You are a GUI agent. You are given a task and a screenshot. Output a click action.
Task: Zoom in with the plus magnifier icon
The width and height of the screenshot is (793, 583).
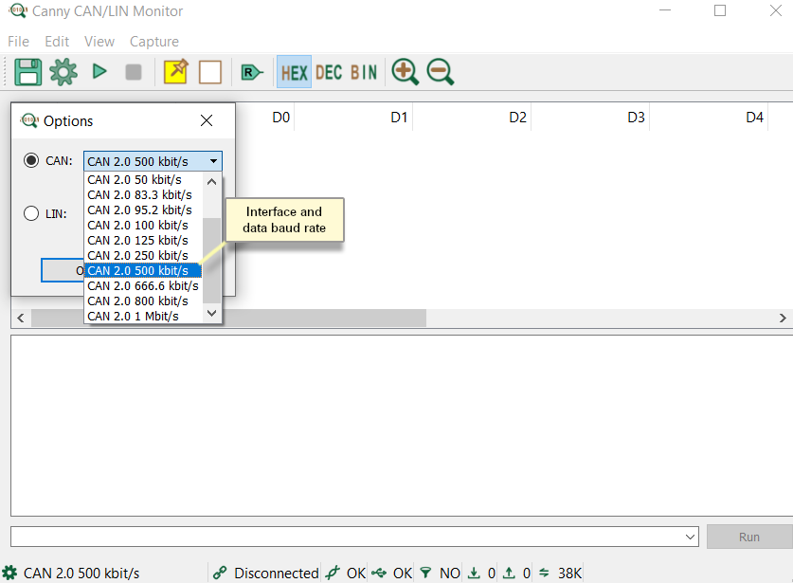coord(406,72)
